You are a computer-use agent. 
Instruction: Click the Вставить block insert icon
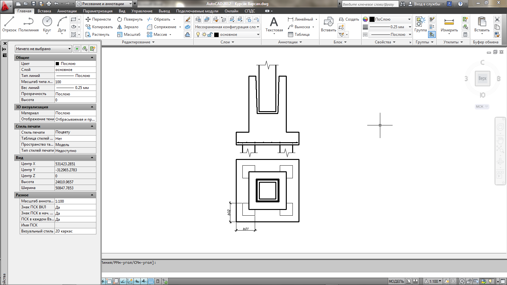328,24
